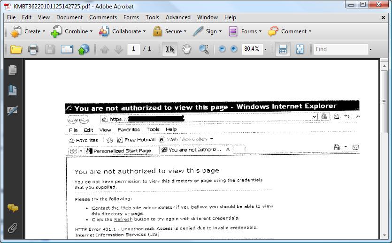
Task: Click the globe upload icon
Action: 84,49
